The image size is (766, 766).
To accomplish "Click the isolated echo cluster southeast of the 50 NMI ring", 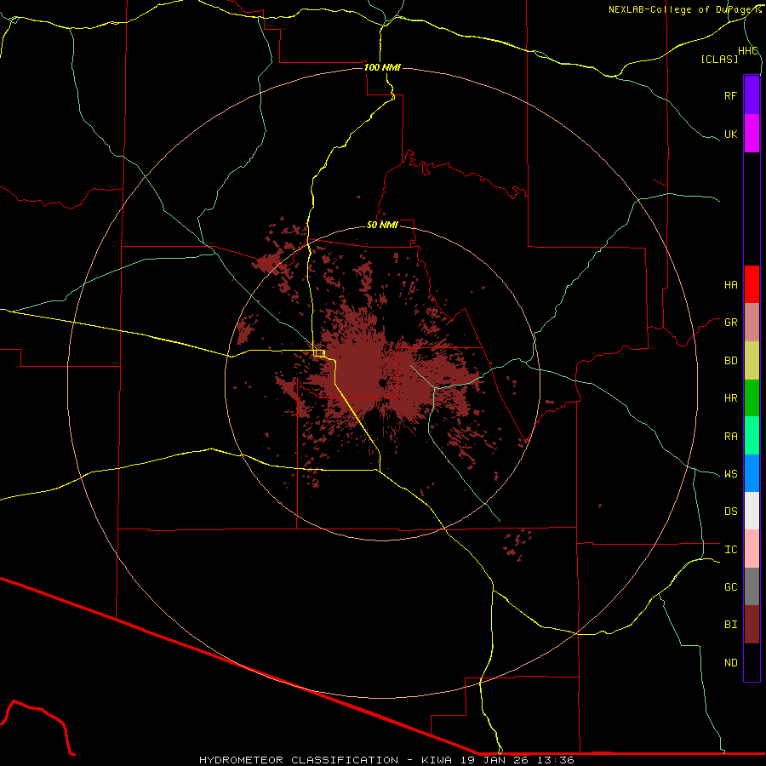I will tap(517, 544).
